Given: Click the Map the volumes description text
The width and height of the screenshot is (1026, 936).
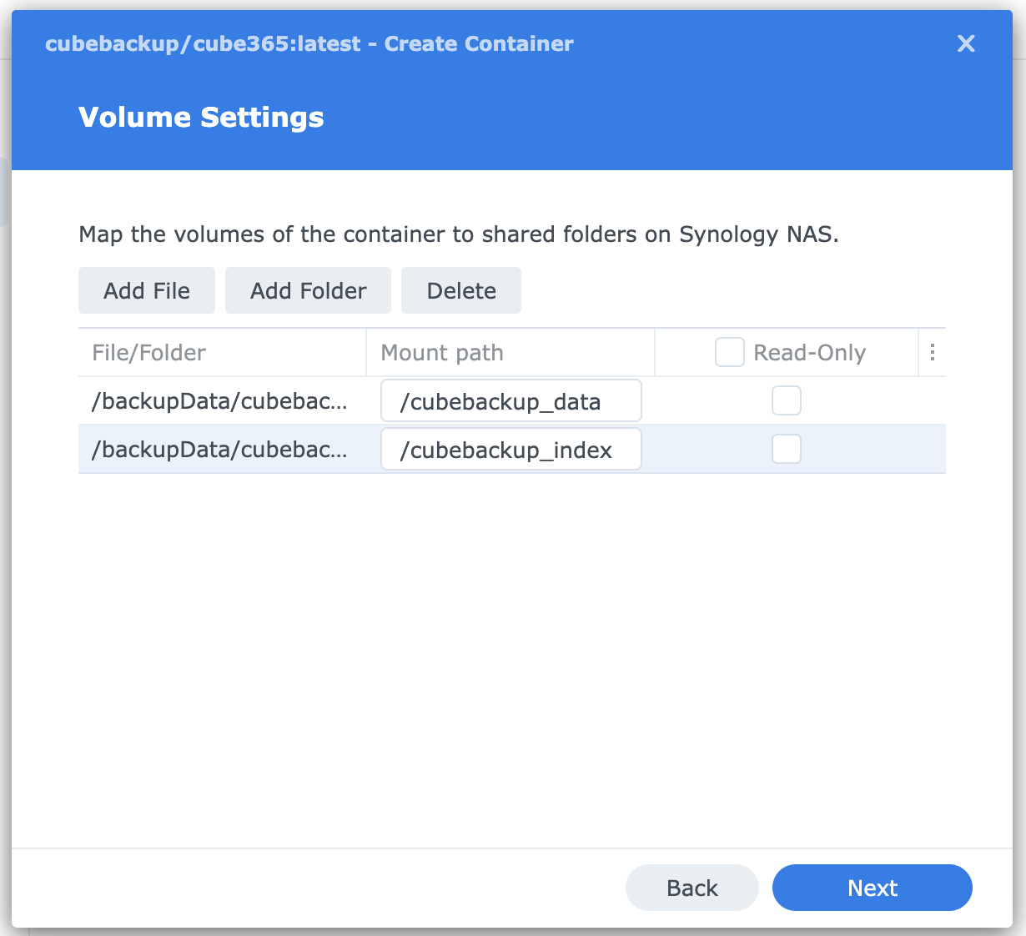Looking at the screenshot, I should pos(459,234).
